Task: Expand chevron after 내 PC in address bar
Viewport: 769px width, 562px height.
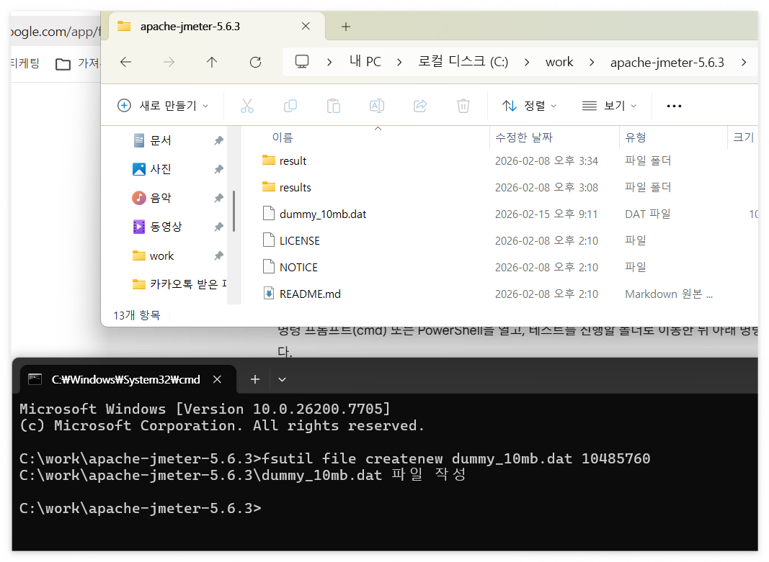Action: [x=400, y=62]
